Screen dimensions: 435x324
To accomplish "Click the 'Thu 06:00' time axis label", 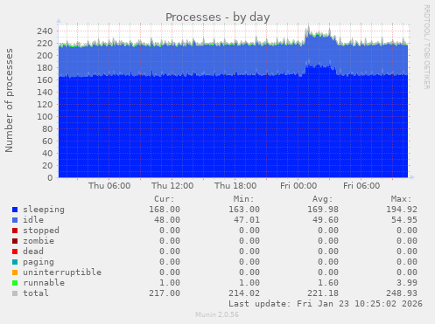I will pyautogui.click(x=109, y=186).
